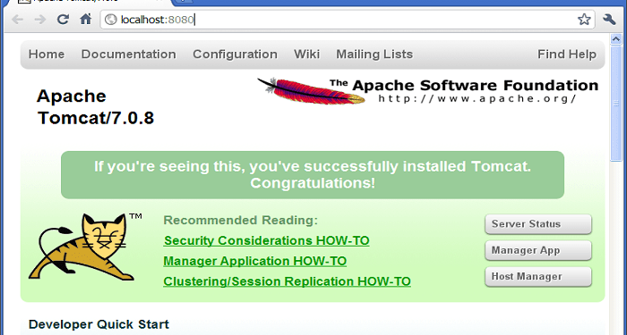Click the successfully installed Tomcat congratulations banner
Screen dimensions: 627x335
[313, 175]
